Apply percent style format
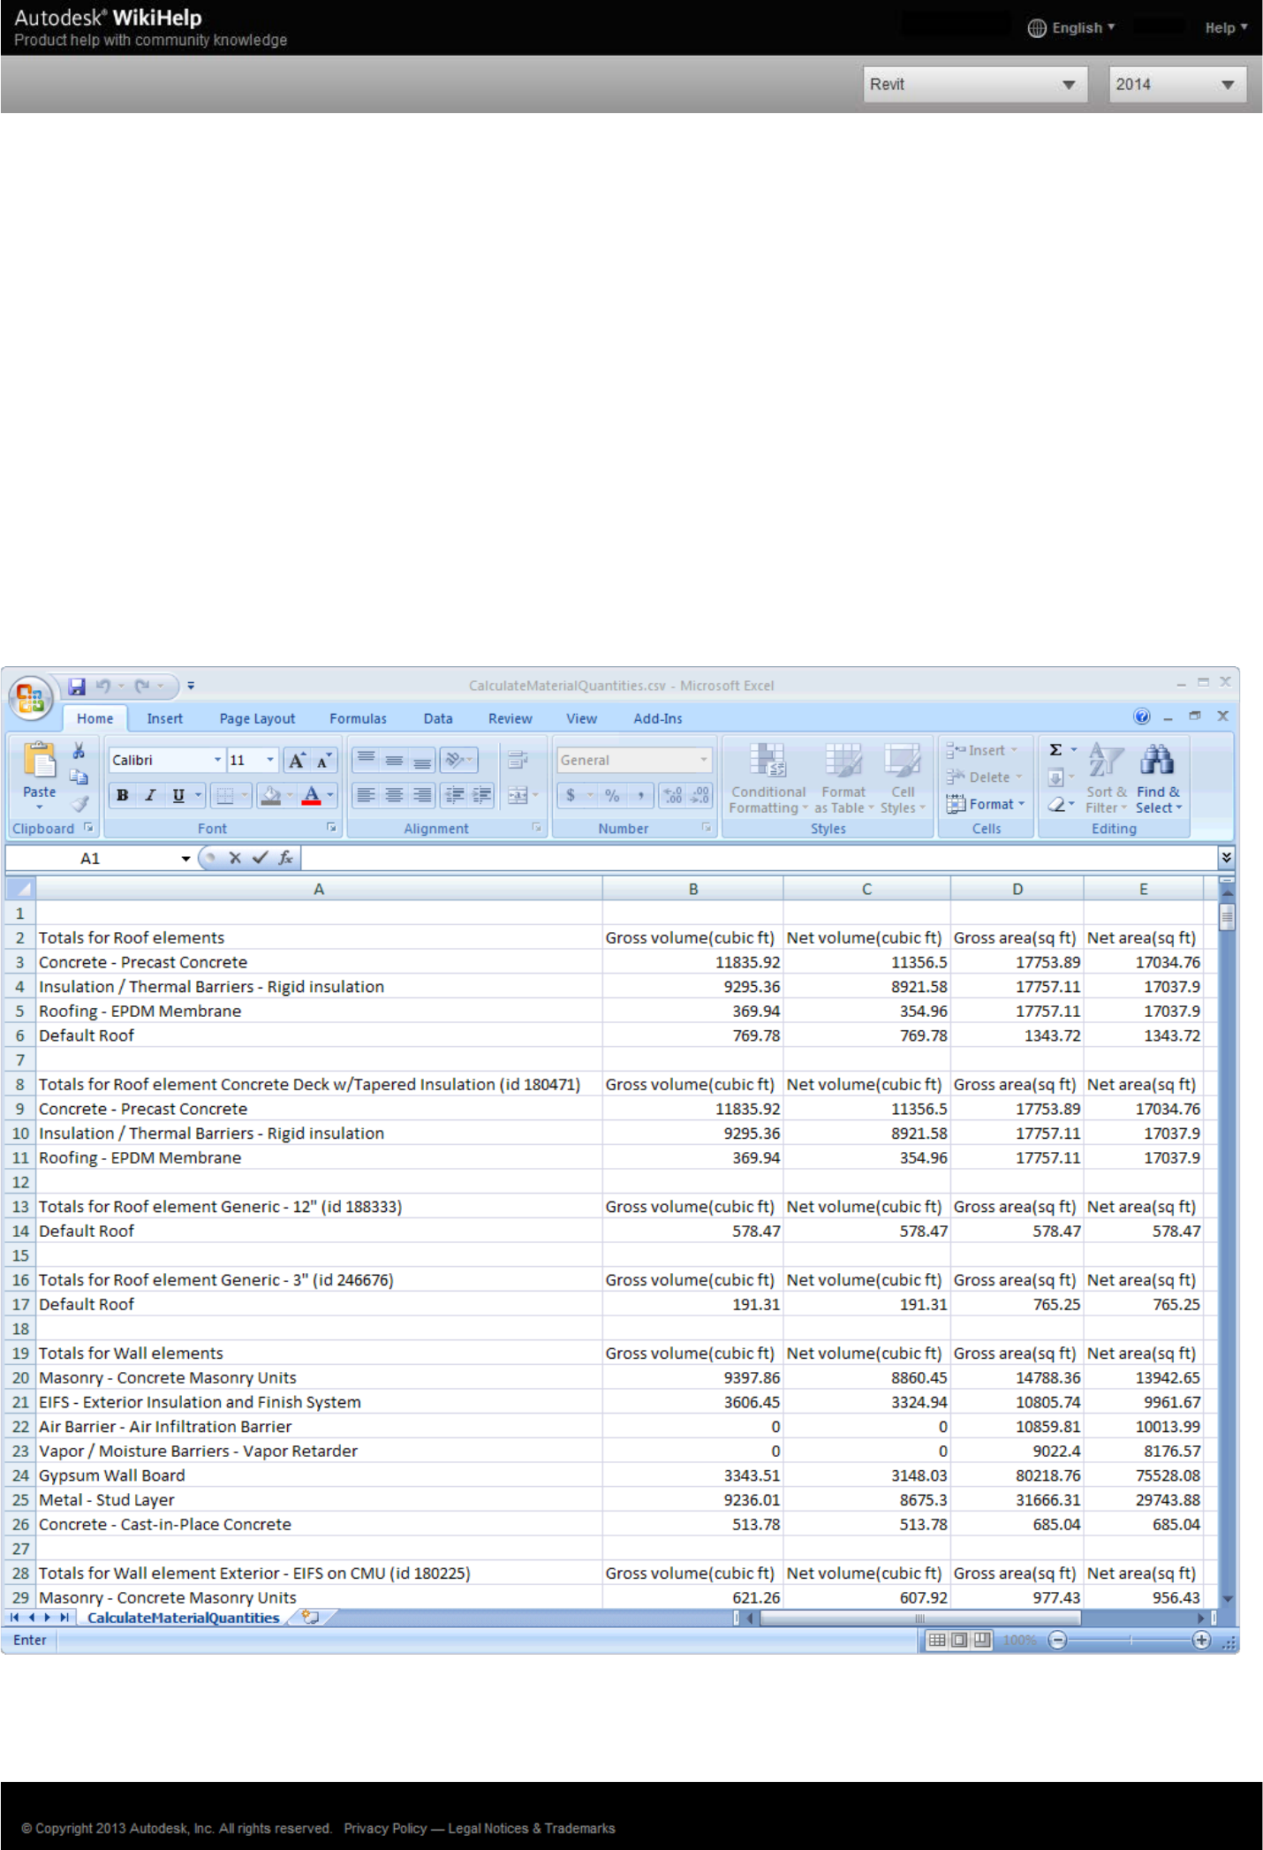1263x1850 pixels. click(x=612, y=796)
